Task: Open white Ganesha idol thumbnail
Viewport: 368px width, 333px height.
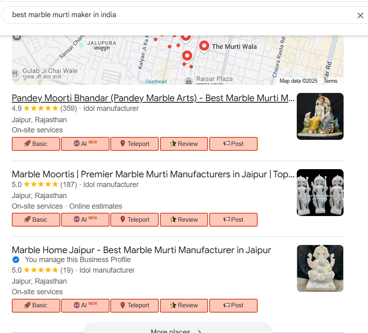Action: tap(320, 268)
